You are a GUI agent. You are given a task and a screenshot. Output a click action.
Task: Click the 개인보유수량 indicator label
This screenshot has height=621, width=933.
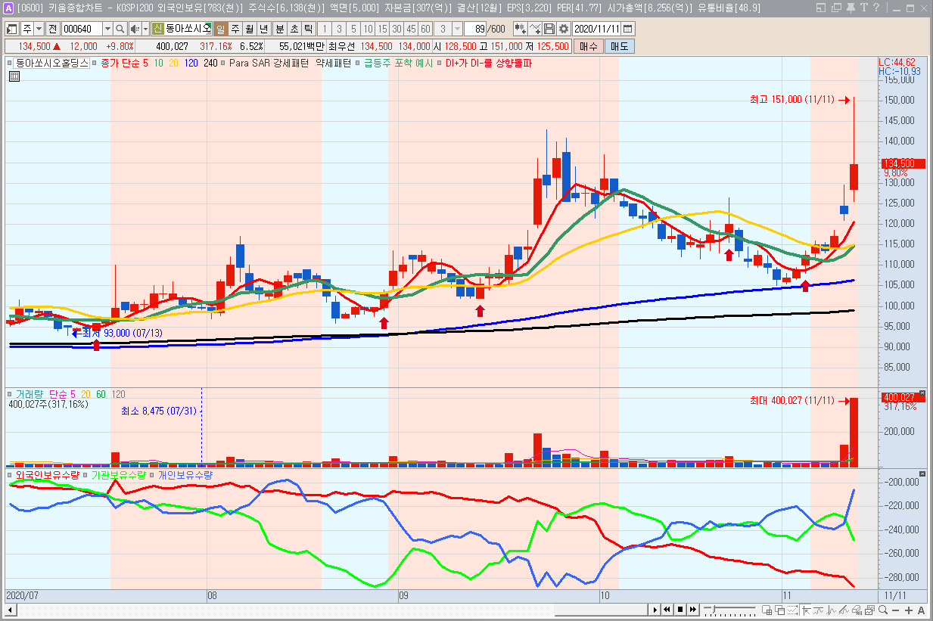185,474
